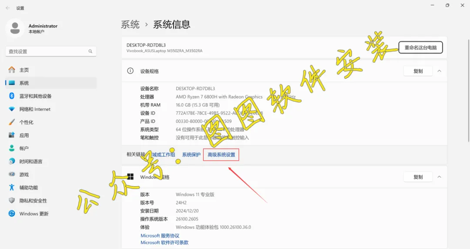
Task: Open 辅助功能 in the sidebar
Action: point(51,188)
